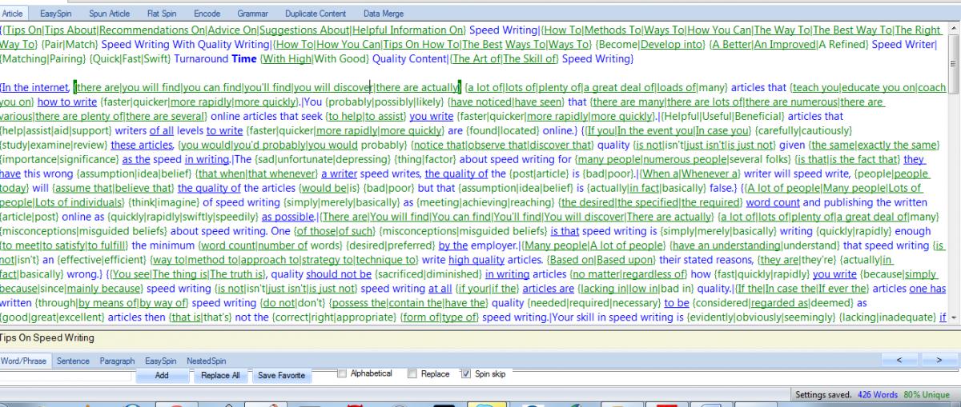Open the Grammar tab

point(253,14)
